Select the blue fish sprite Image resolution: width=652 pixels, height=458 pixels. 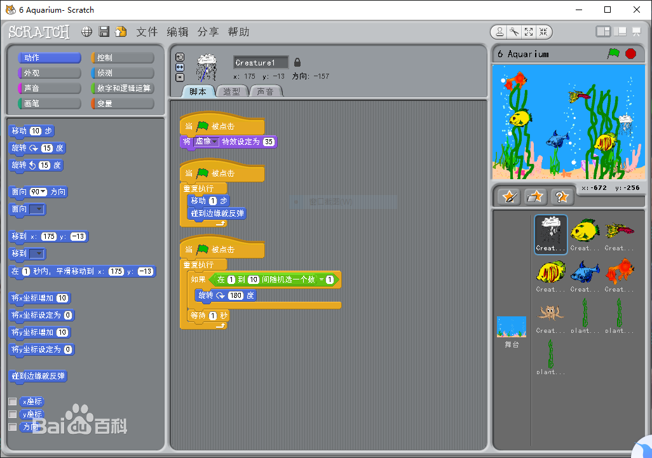tap(585, 276)
